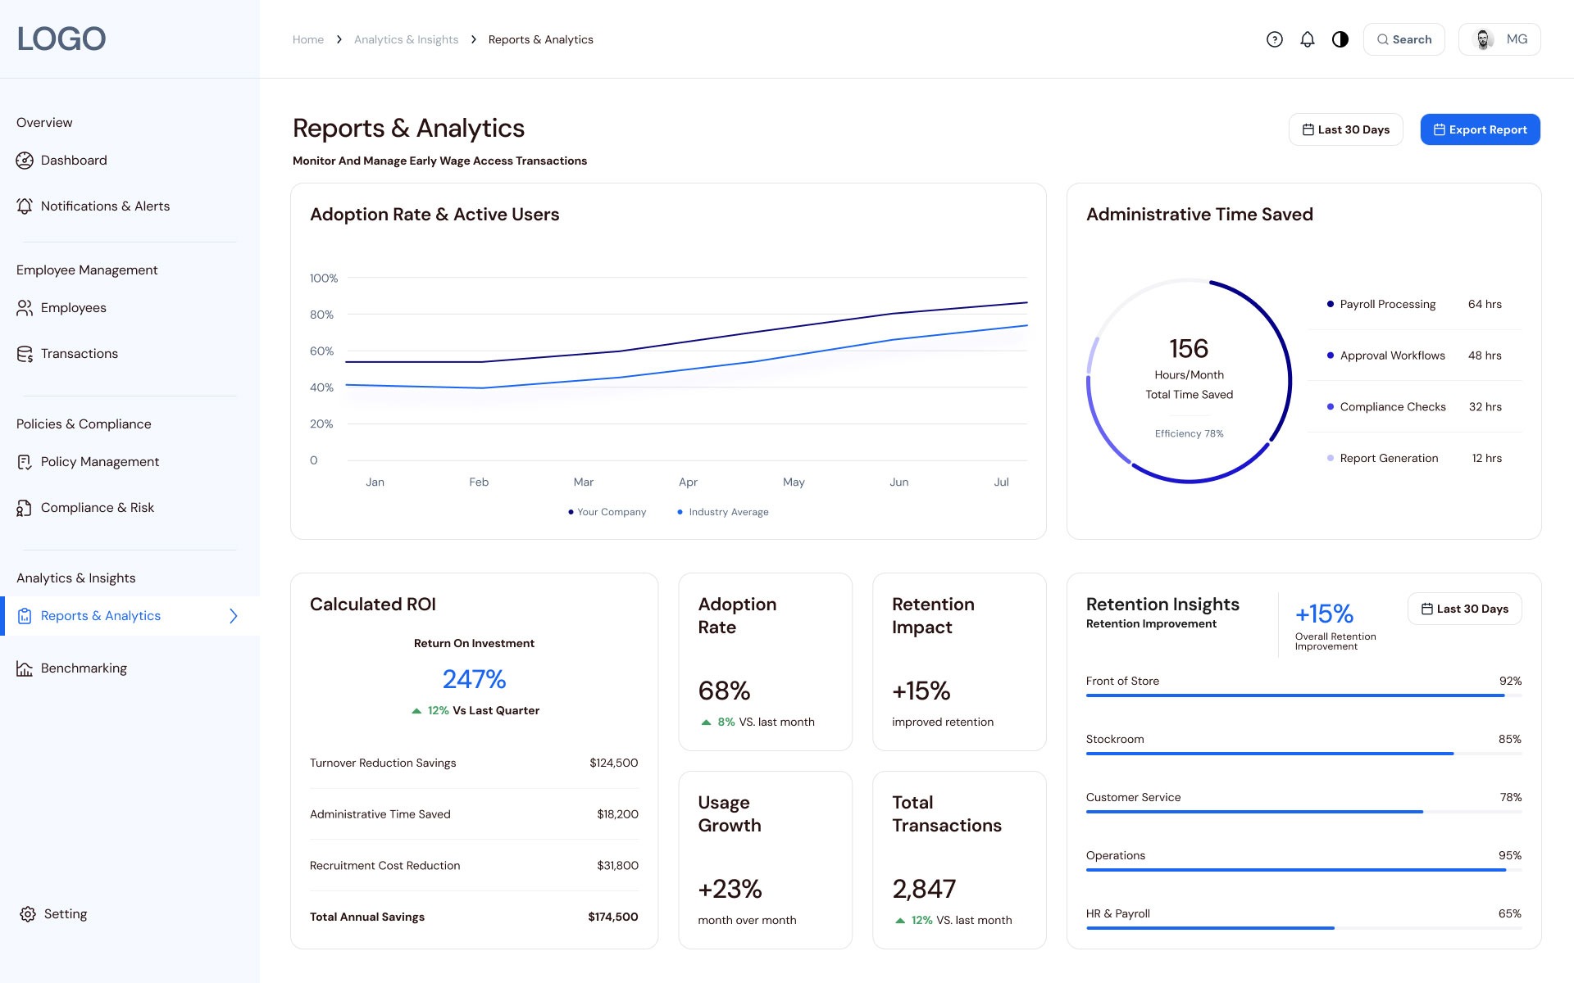Screen dimensions: 1574x983
Task: Open Retention Insights Last 30 Days dropdown
Action: [x=1464, y=609]
